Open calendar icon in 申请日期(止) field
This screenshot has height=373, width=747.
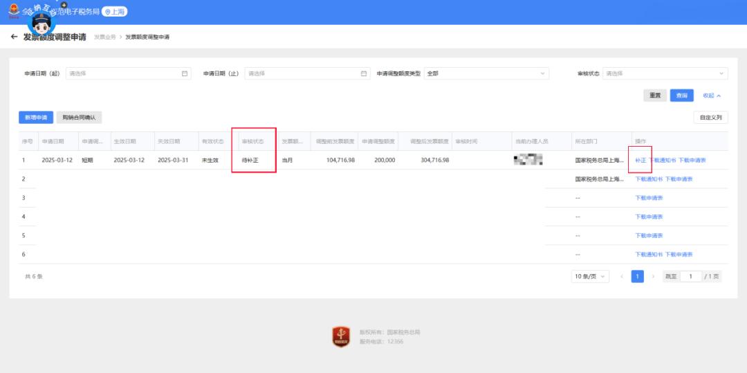[364, 74]
